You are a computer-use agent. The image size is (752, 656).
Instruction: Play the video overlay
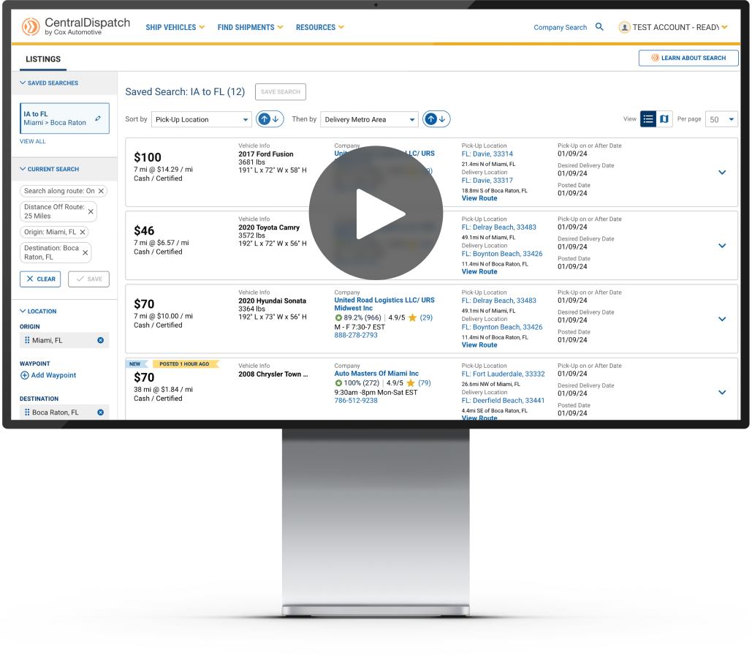(376, 213)
